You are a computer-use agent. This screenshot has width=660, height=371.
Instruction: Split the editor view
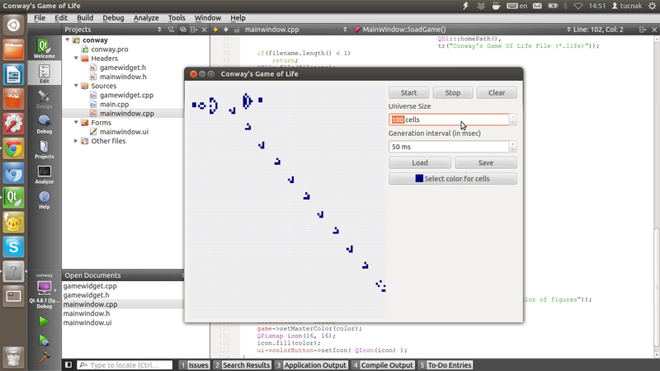click(643, 30)
